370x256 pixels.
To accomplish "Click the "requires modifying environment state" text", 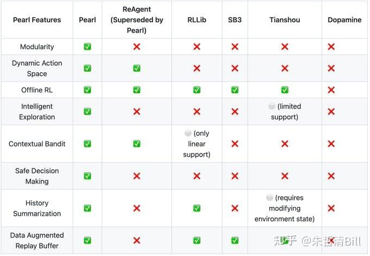I will [285, 209].
